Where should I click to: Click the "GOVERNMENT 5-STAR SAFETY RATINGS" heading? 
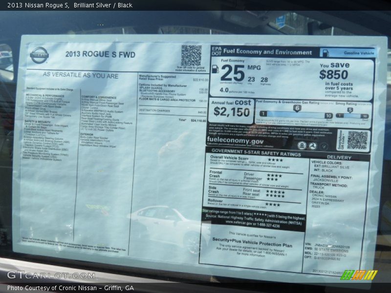256,152
